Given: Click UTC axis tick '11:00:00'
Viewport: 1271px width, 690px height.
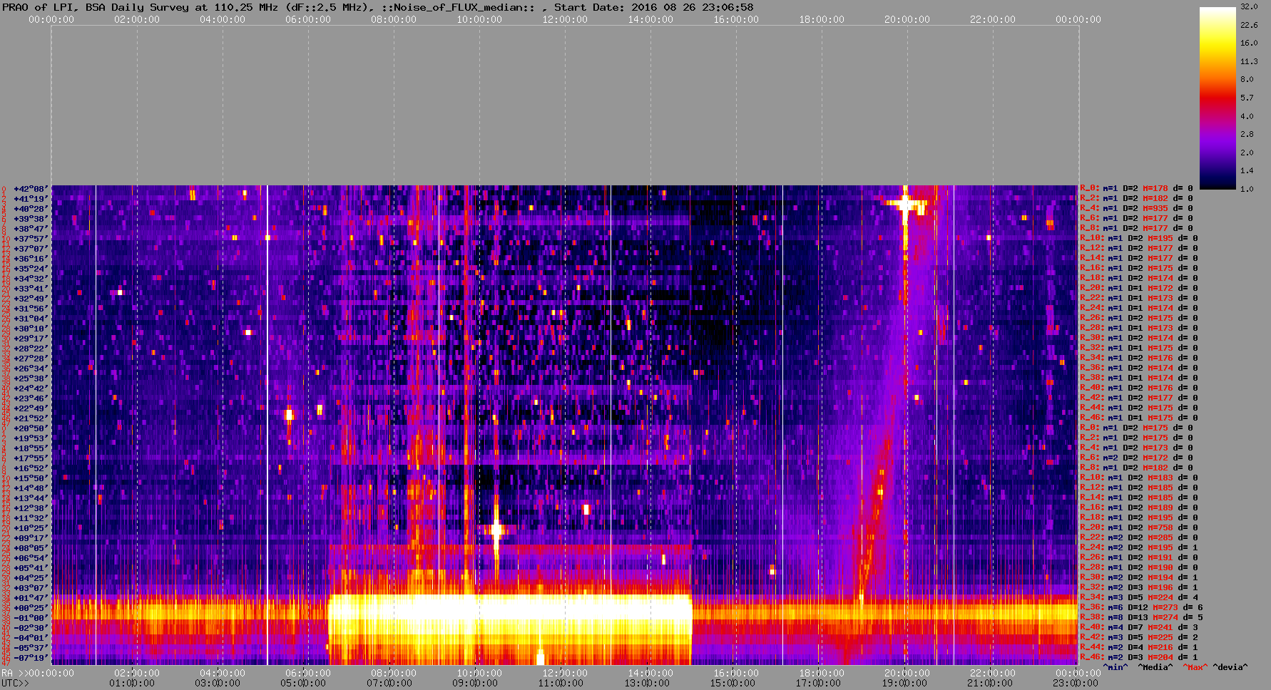Looking at the screenshot, I should point(561,684).
